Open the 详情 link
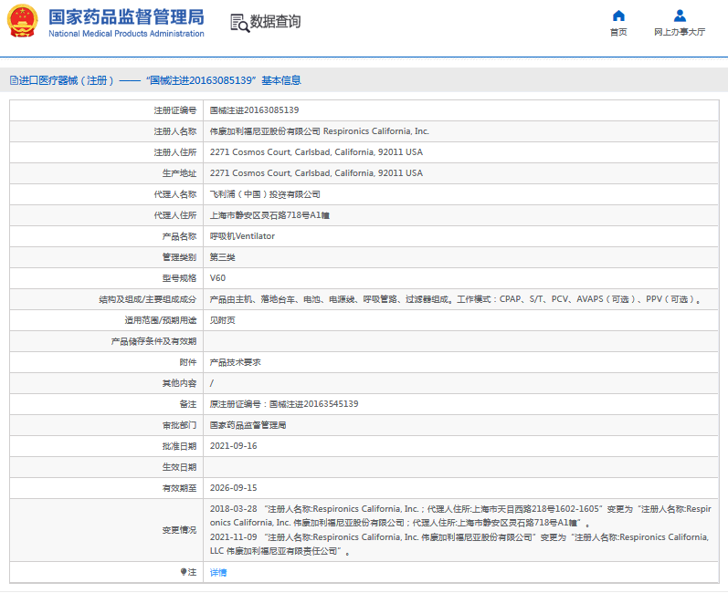This screenshot has width=728, height=593. click(218, 573)
